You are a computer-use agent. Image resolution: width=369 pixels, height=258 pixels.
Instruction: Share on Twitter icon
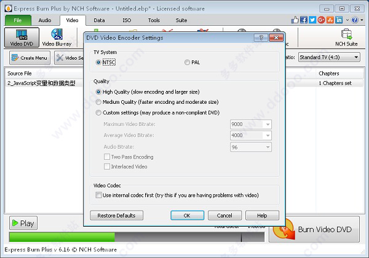point(312,20)
